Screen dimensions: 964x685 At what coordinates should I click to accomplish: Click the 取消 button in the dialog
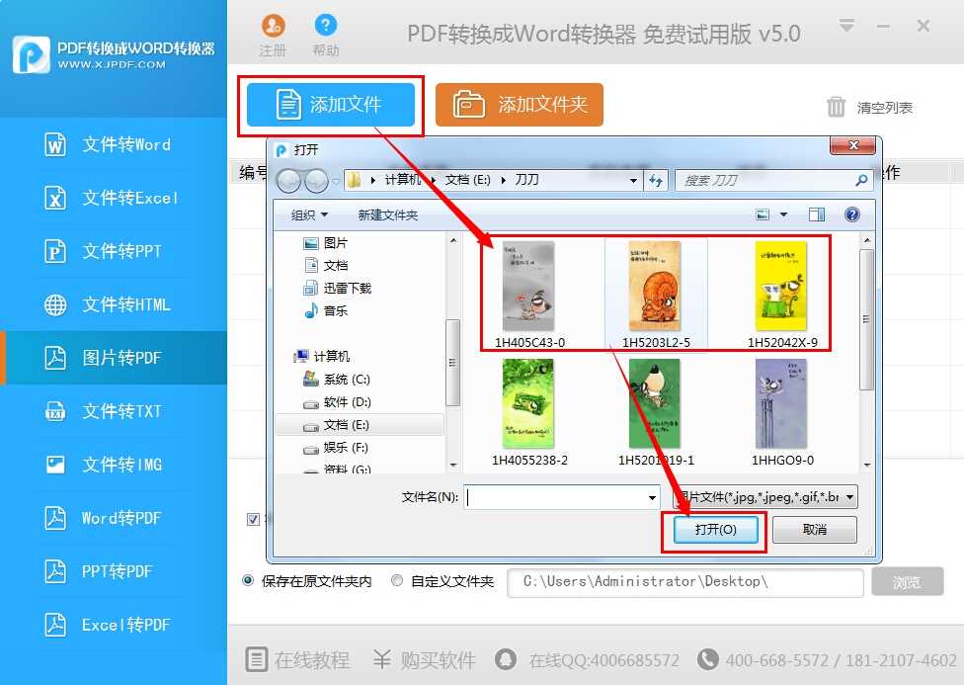pos(815,530)
